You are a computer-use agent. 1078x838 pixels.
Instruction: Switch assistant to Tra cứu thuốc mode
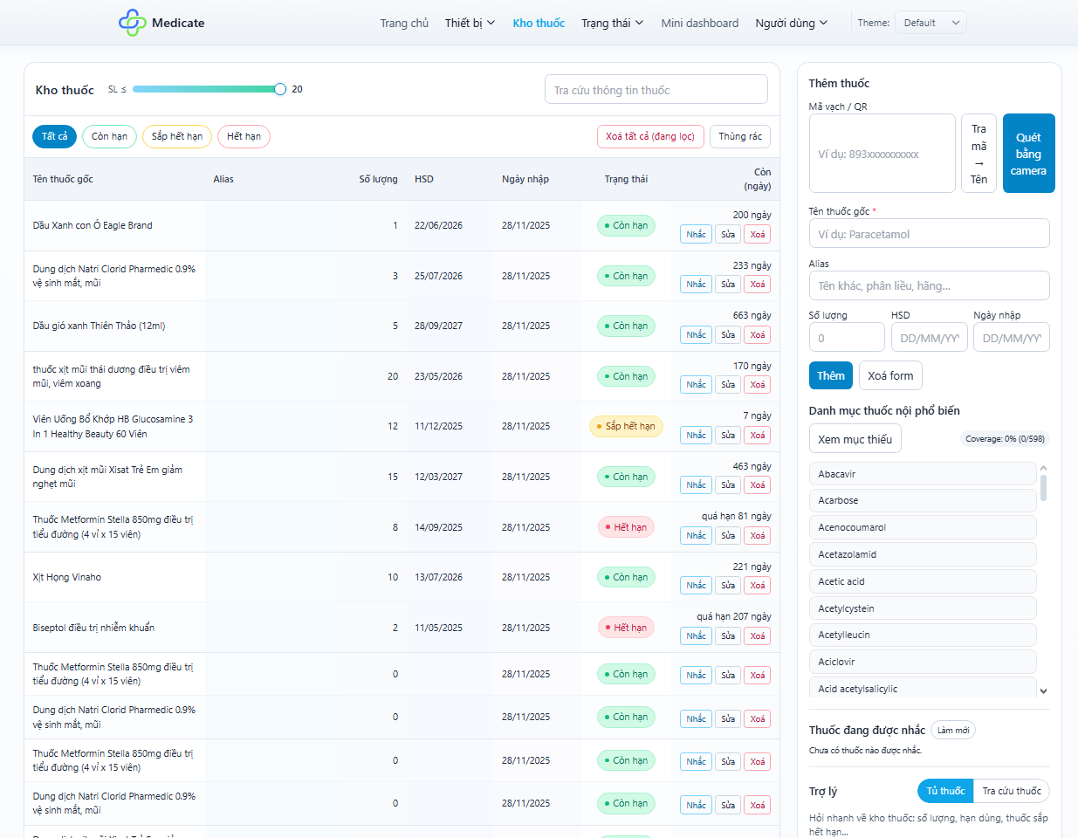(x=1011, y=791)
